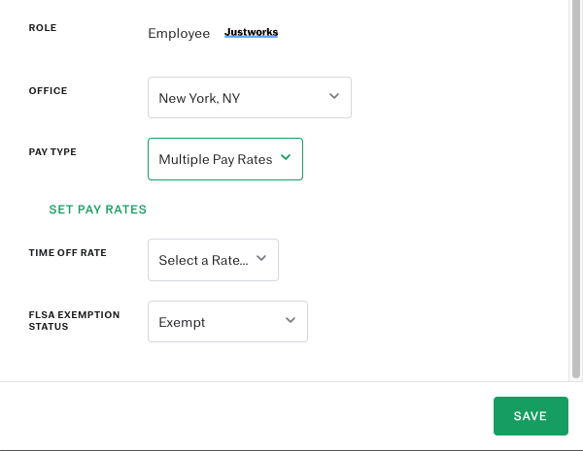This screenshot has width=583, height=451.
Task: Click the green chevron in Pay Type field
Action: tap(286, 157)
